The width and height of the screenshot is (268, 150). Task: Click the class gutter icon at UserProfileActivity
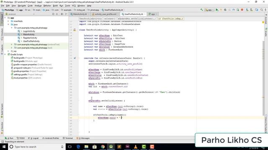click(x=75, y=30)
